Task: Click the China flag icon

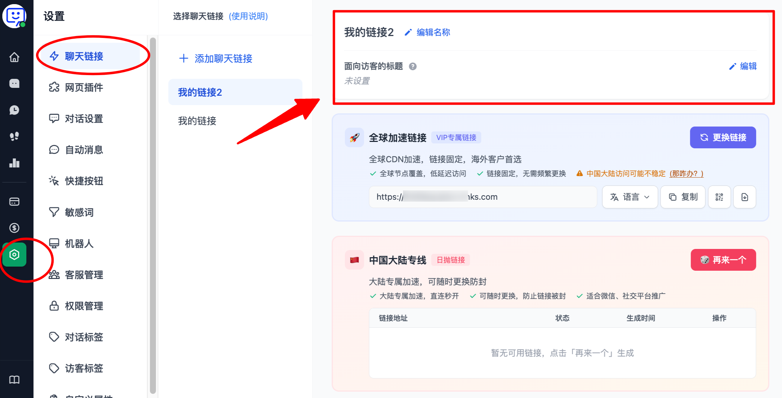Action: point(354,260)
